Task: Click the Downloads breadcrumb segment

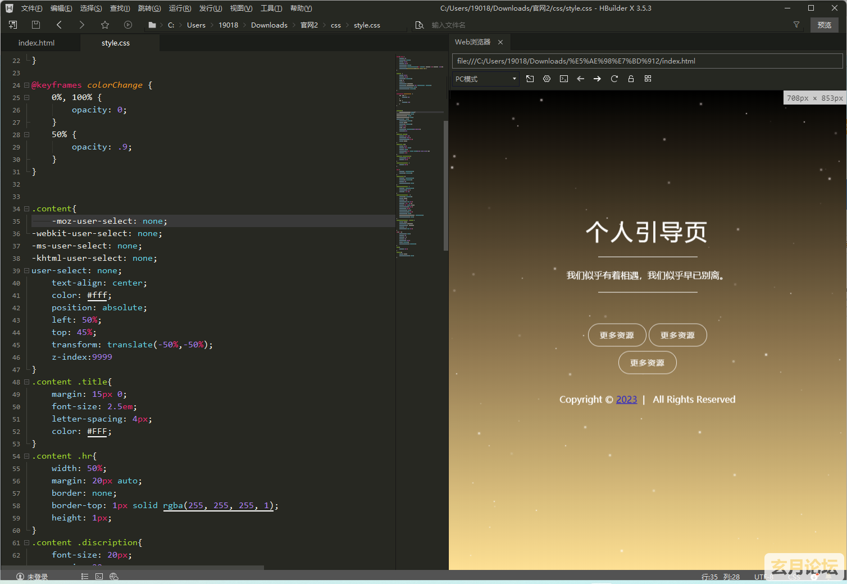Action: point(269,25)
